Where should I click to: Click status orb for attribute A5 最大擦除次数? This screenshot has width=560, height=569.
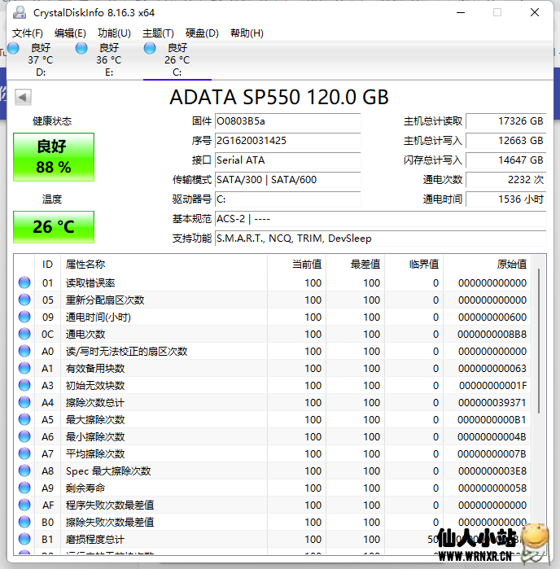[24, 419]
